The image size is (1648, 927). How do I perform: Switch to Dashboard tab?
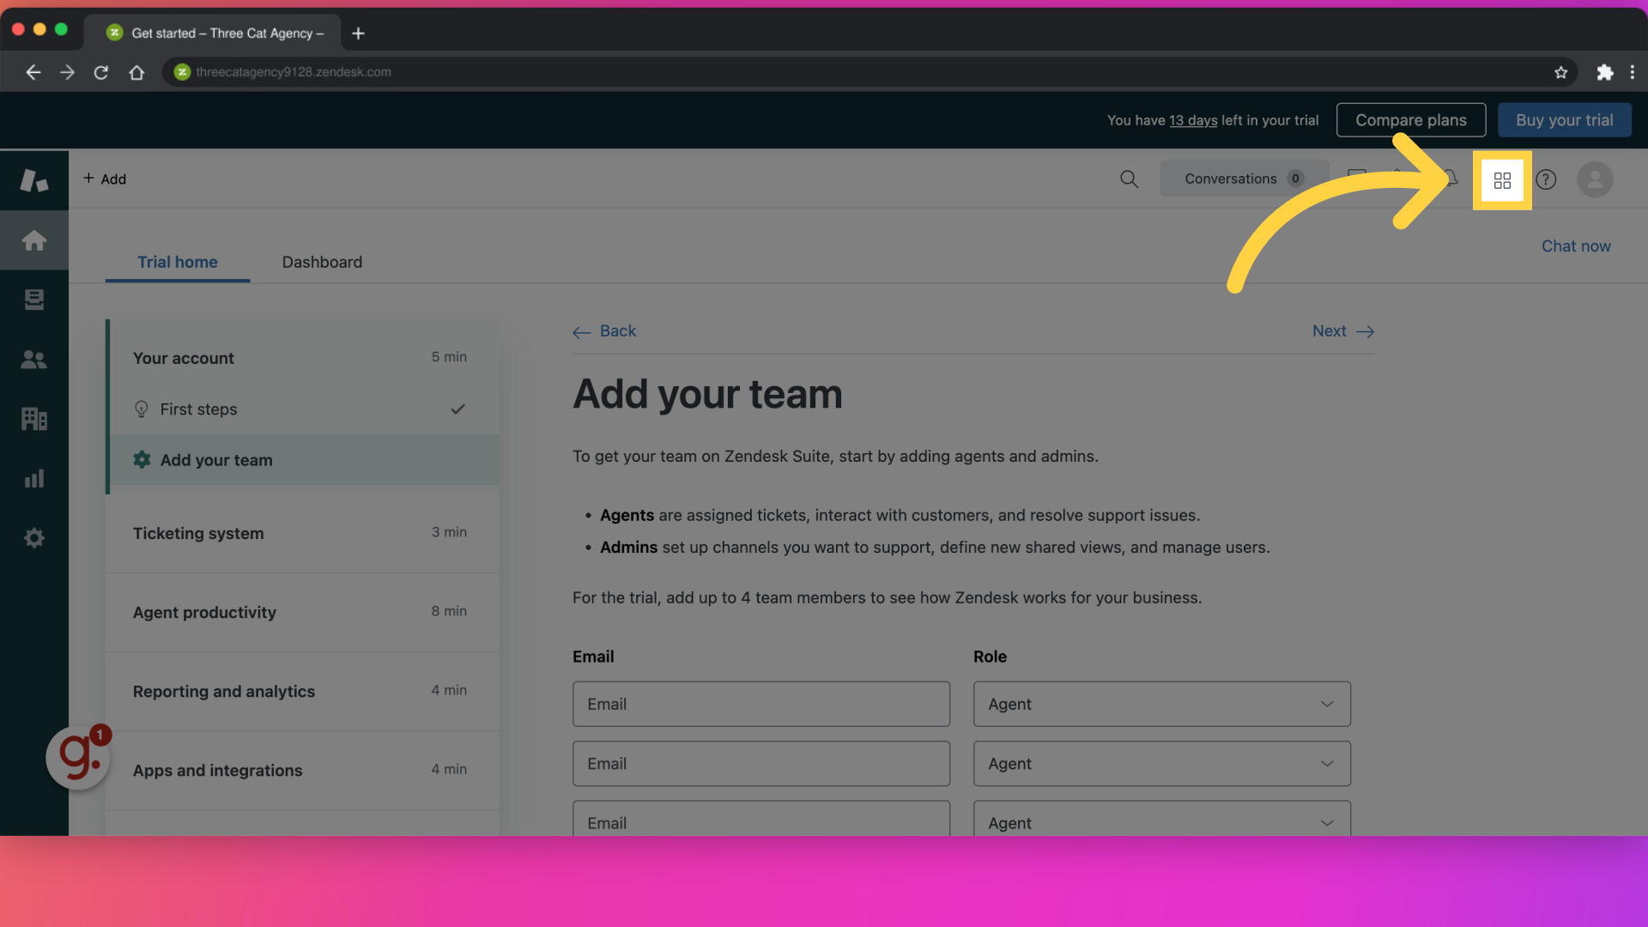tap(322, 262)
